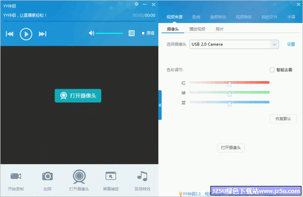Adjust the cyan volume slider
Viewport: 303px width, 197px height.
click(x=109, y=33)
